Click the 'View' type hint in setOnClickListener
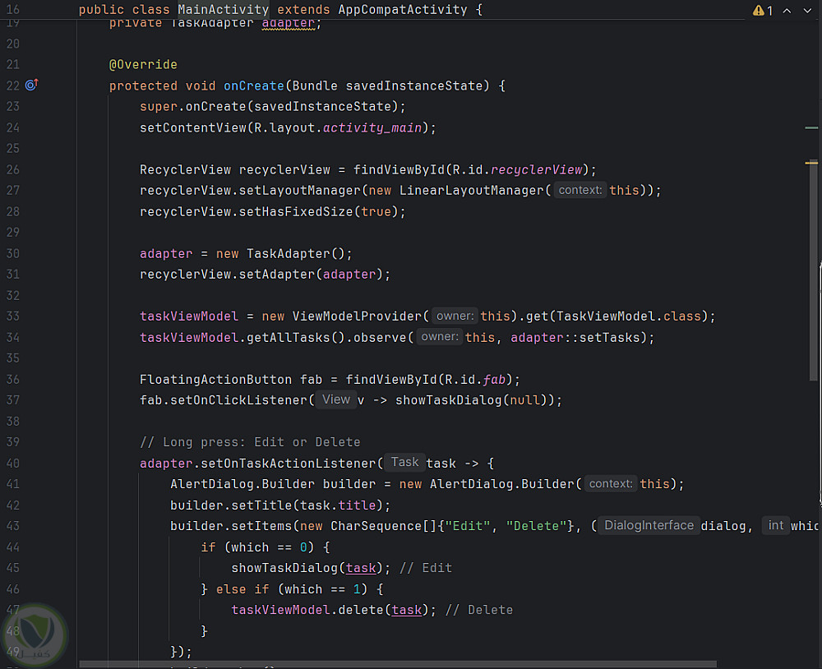This screenshot has height=669, width=822. [x=336, y=399]
